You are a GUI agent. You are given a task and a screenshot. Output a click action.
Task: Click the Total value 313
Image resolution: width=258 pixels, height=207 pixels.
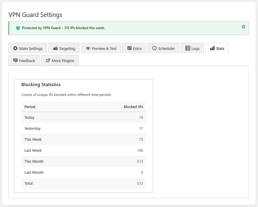click(140, 184)
